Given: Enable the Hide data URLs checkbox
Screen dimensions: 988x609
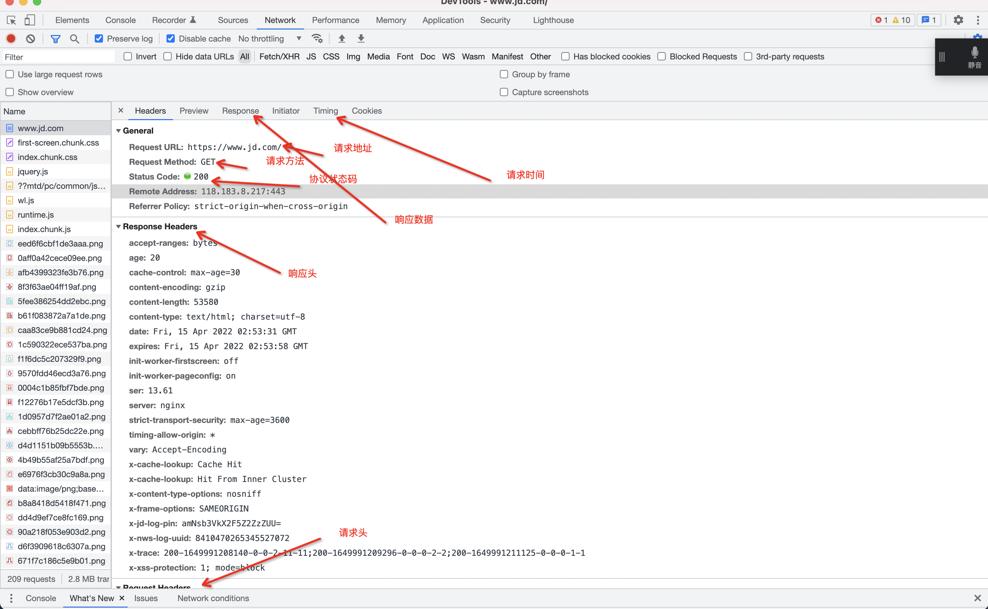Looking at the screenshot, I should point(168,56).
